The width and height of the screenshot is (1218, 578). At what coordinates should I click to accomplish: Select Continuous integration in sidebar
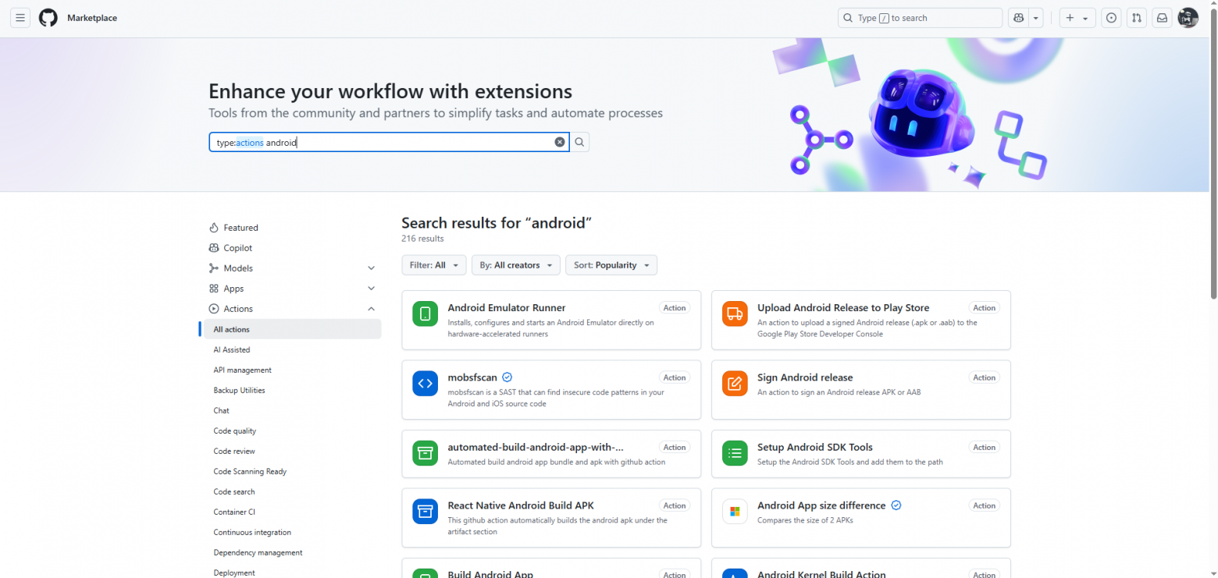point(251,532)
